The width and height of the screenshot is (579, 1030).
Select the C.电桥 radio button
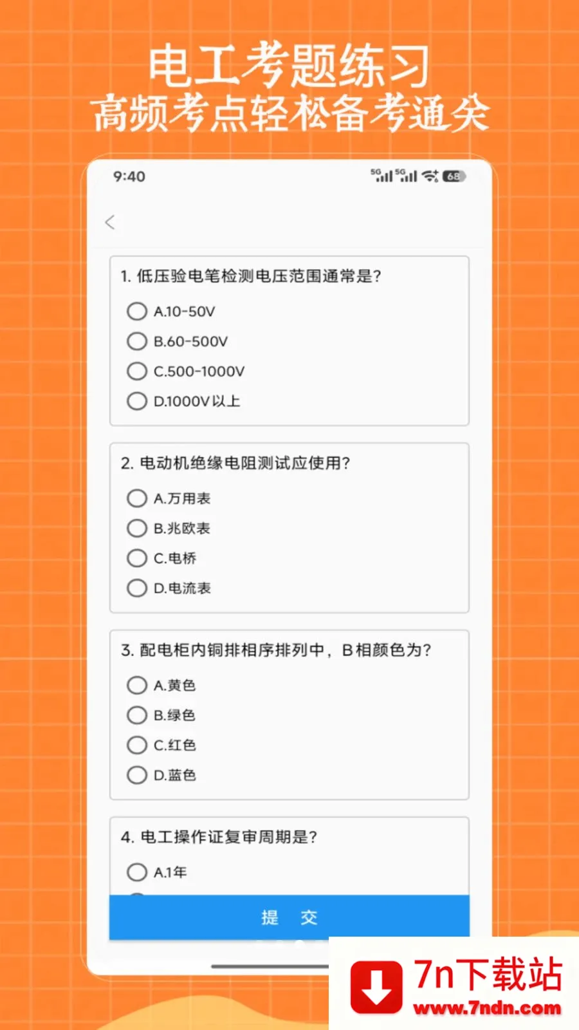137,558
